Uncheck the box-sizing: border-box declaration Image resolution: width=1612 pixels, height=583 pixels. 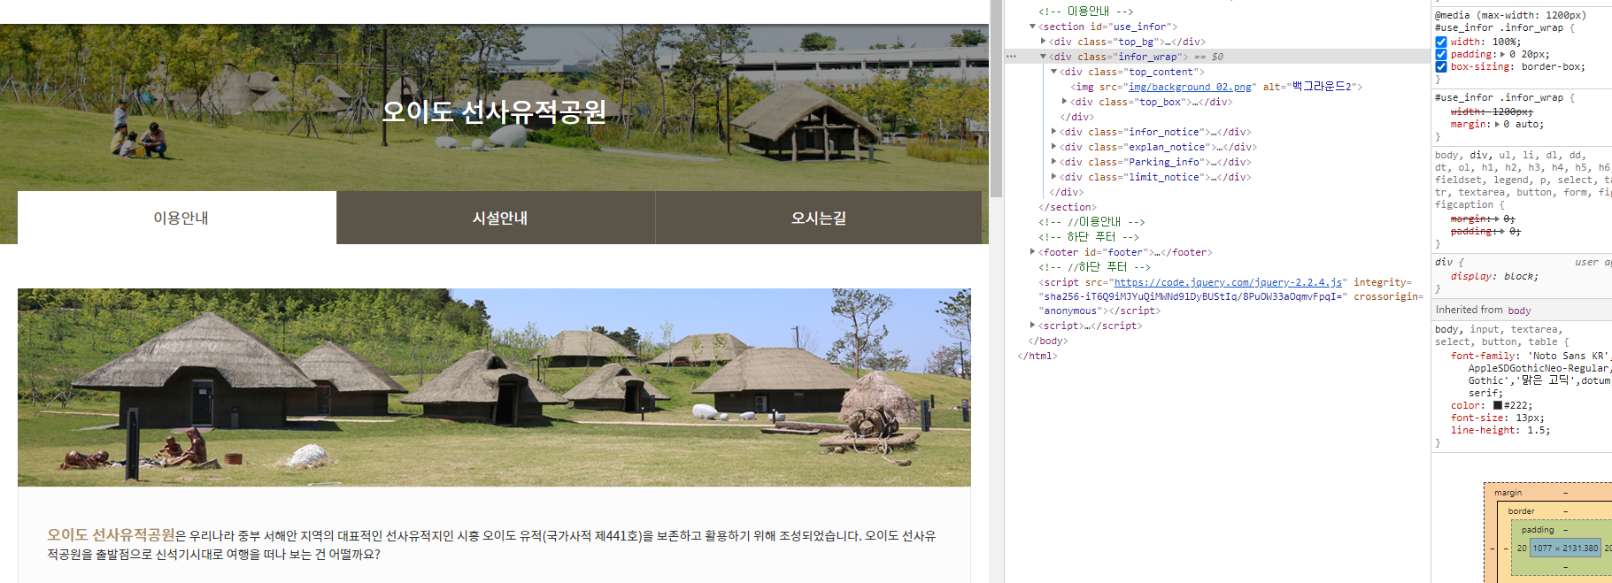[x=1441, y=66]
